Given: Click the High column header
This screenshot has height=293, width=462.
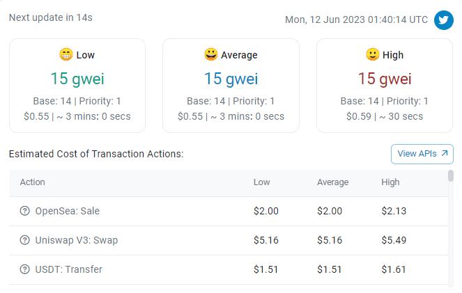Looking at the screenshot, I should point(390,182).
